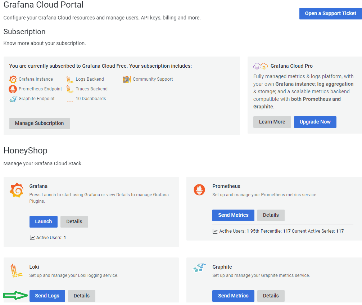Image resolution: width=362 pixels, height=305 pixels.
Task: Hit the Upgrade Now button
Action: click(315, 122)
